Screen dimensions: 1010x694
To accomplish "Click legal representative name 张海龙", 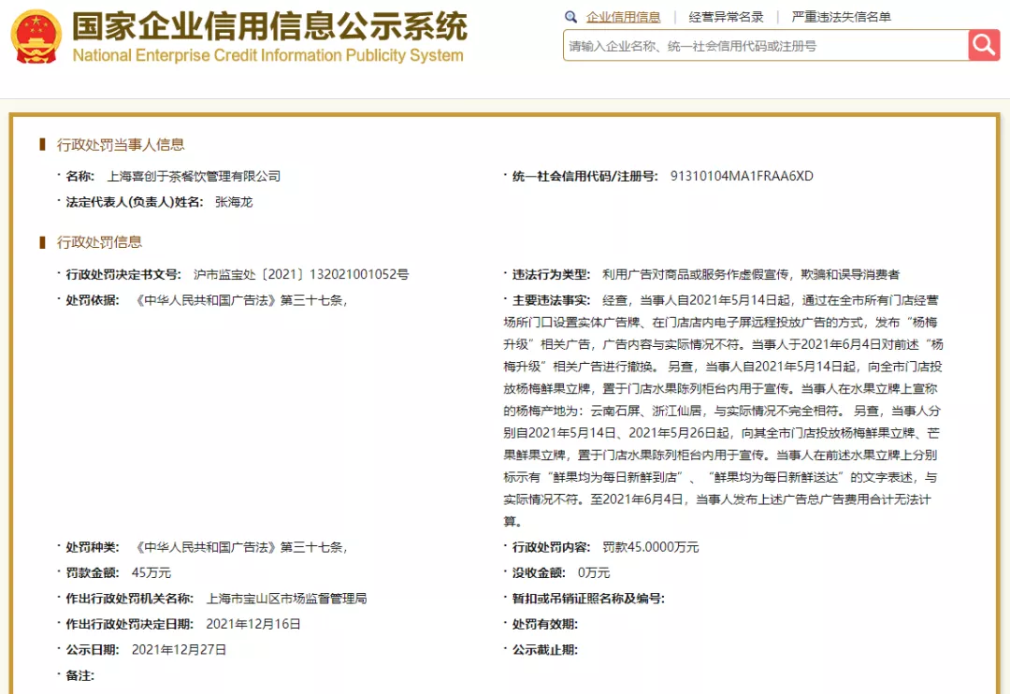I will tap(234, 202).
